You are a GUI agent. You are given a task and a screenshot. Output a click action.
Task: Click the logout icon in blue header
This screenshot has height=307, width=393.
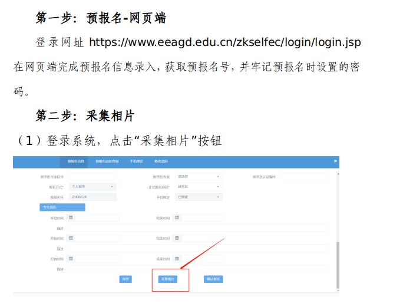336,160
